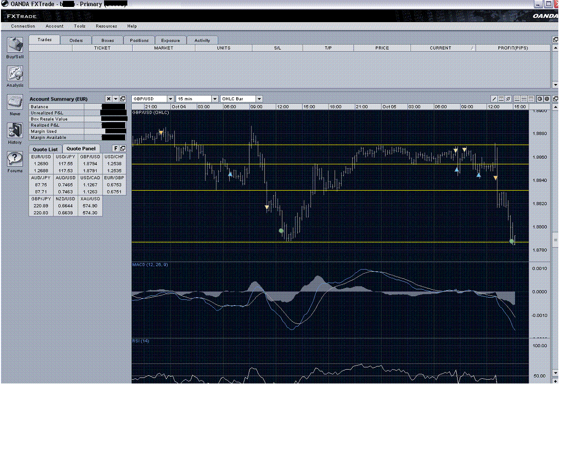Click the GBP/JPY quote box
The width and height of the screenshot is (562, 449).
point(41,206)
